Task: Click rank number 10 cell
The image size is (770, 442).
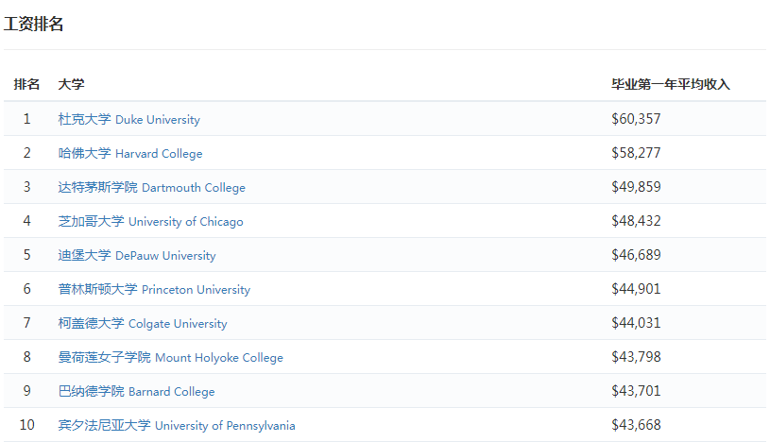Action: pos(27,426)
